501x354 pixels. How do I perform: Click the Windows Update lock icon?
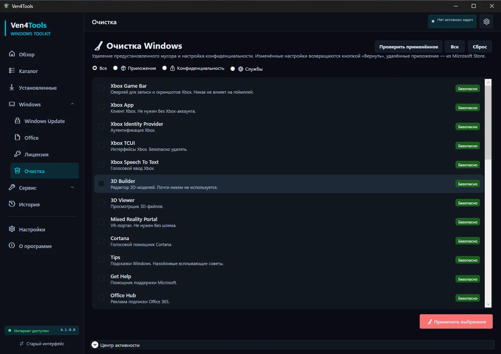17,121
